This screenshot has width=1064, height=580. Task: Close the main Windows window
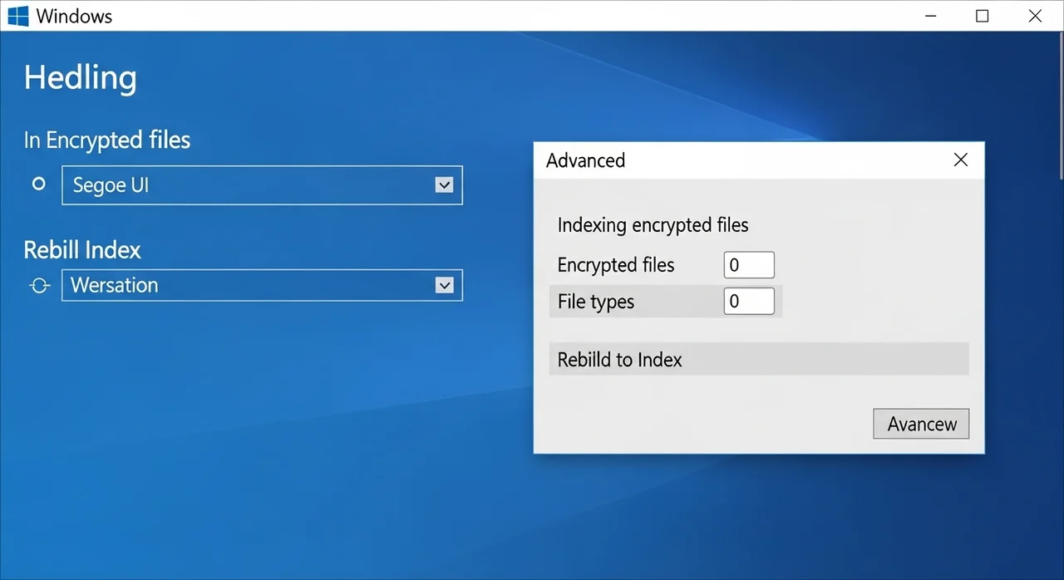(1035, 16)
